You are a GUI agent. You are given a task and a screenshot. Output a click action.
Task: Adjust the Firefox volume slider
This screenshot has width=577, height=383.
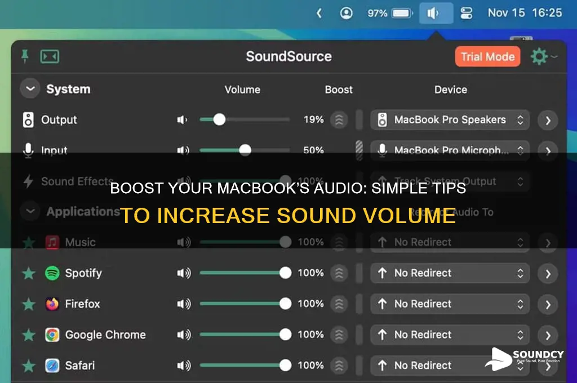point(245,304)
